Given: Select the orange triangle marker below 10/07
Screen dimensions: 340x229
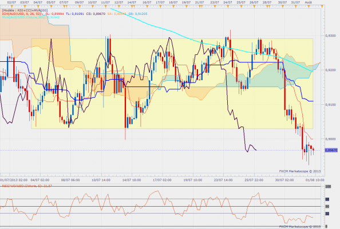Looking at the screenshot, I should pyautogui.click(x=93, y=6).
